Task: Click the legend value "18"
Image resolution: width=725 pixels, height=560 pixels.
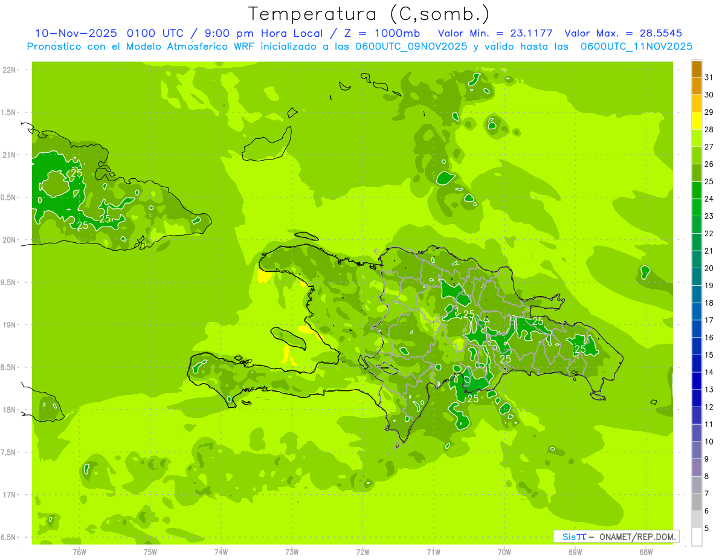Action: (x=709, y=303)
